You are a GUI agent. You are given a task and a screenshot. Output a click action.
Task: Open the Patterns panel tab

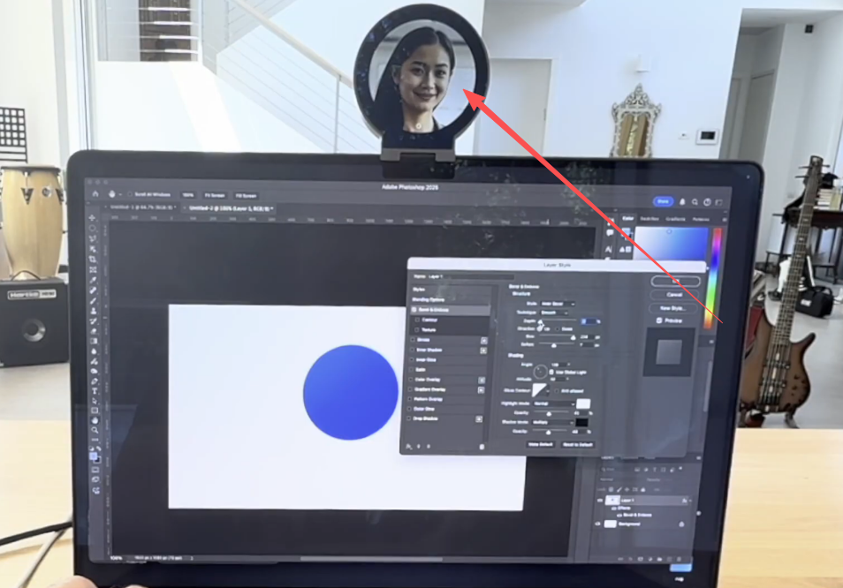(x=701, y=219)
